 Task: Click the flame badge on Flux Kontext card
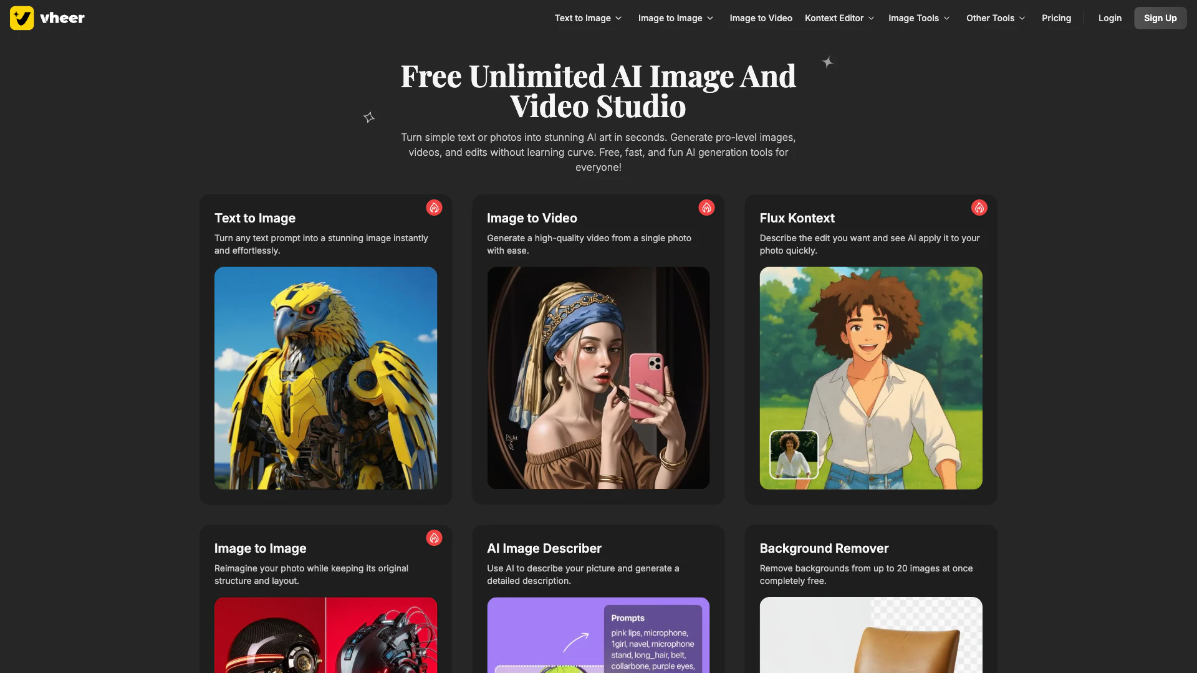[x=979, y=208]
